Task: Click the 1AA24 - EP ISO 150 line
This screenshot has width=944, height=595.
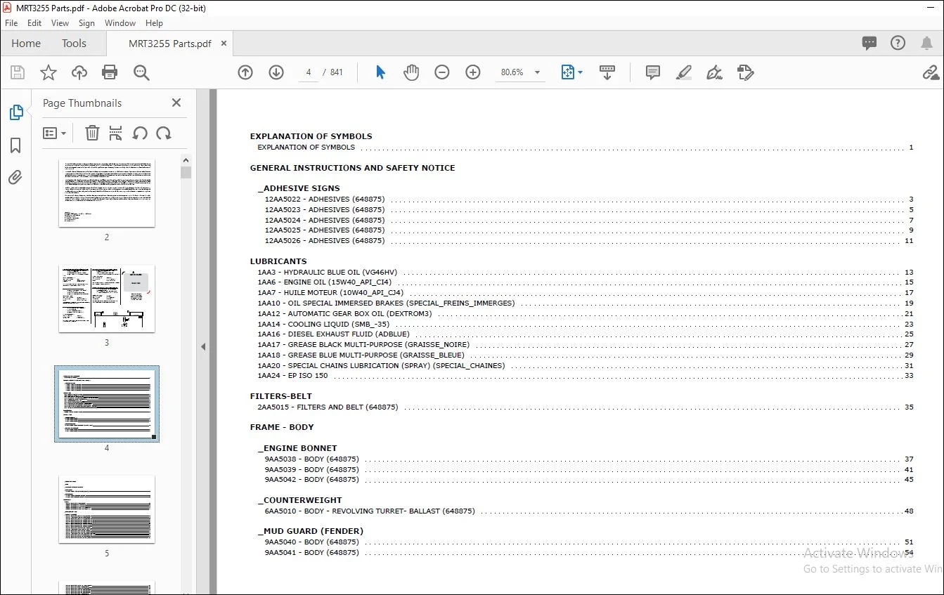Action: [x=586, y=376]
